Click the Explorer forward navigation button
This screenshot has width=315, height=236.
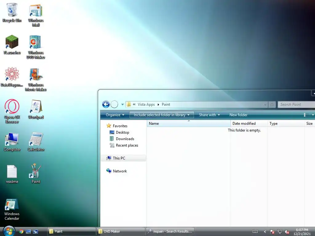(114, 104)
